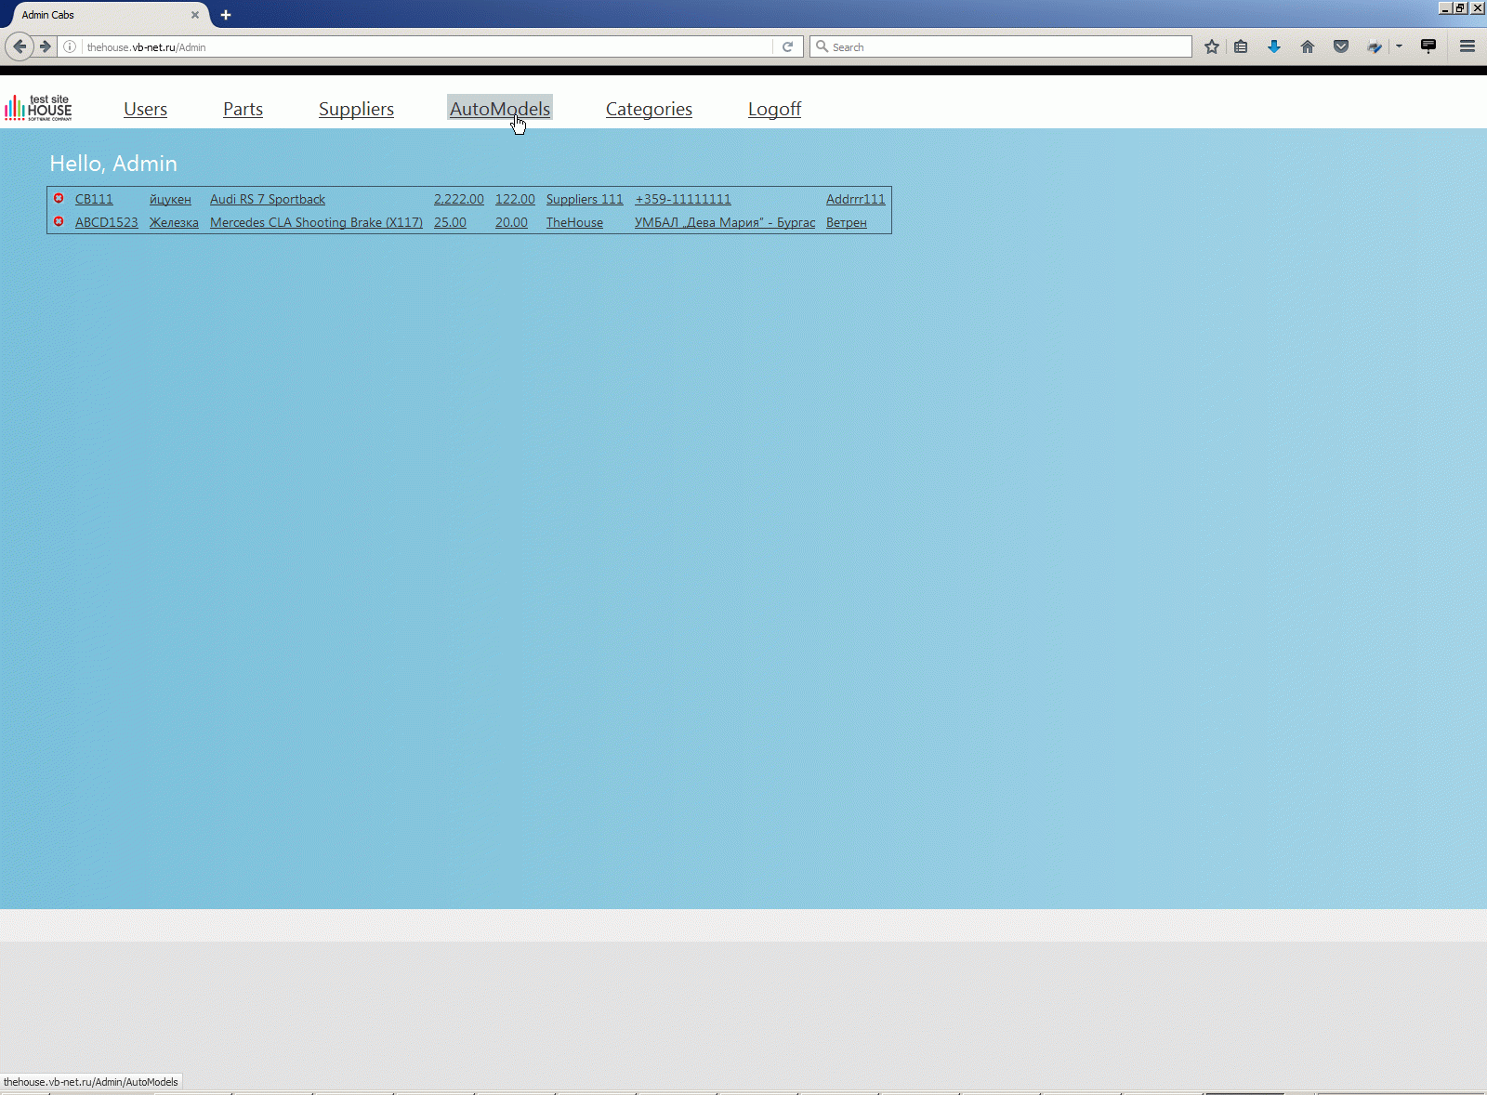Open supplier TheHouse
The width and height of the screenshot is (1487, 1095).
[574, 222]
